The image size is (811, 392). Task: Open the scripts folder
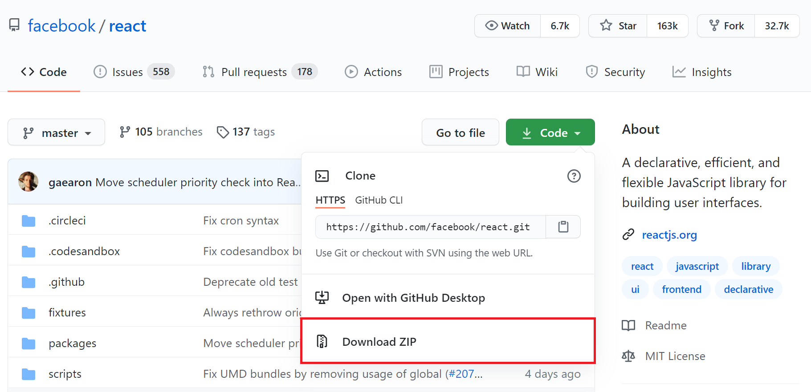(x=65, y=374)
